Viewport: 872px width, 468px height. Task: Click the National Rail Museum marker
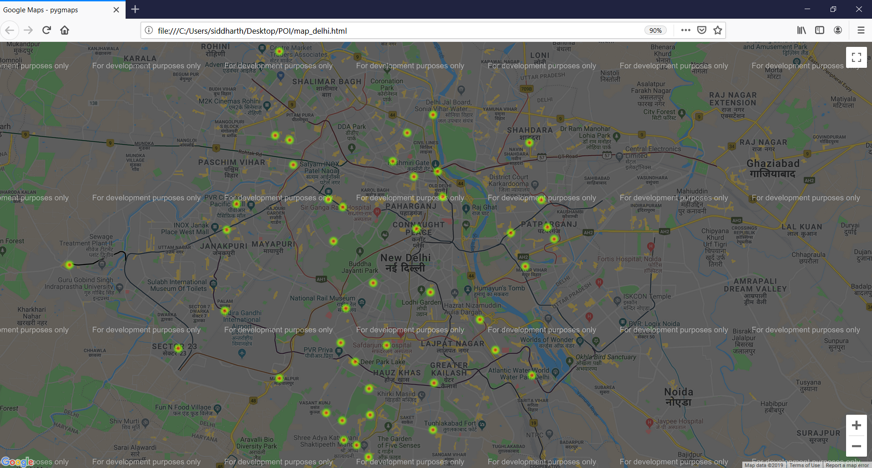pos(362,302)
